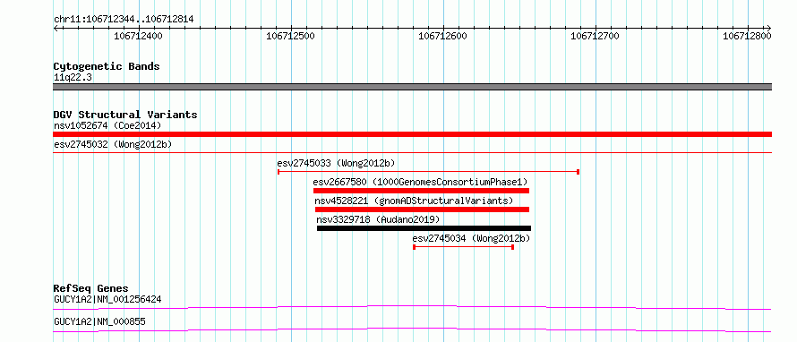The width and height of the screenshot is (797, 342).
Task: Click the GUCY1A2|NM_000855 gene label
Action: click(x=100, y=321)
